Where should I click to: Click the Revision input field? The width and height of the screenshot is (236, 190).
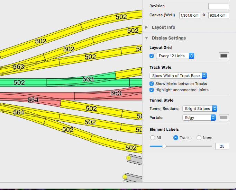coord(218,6)
